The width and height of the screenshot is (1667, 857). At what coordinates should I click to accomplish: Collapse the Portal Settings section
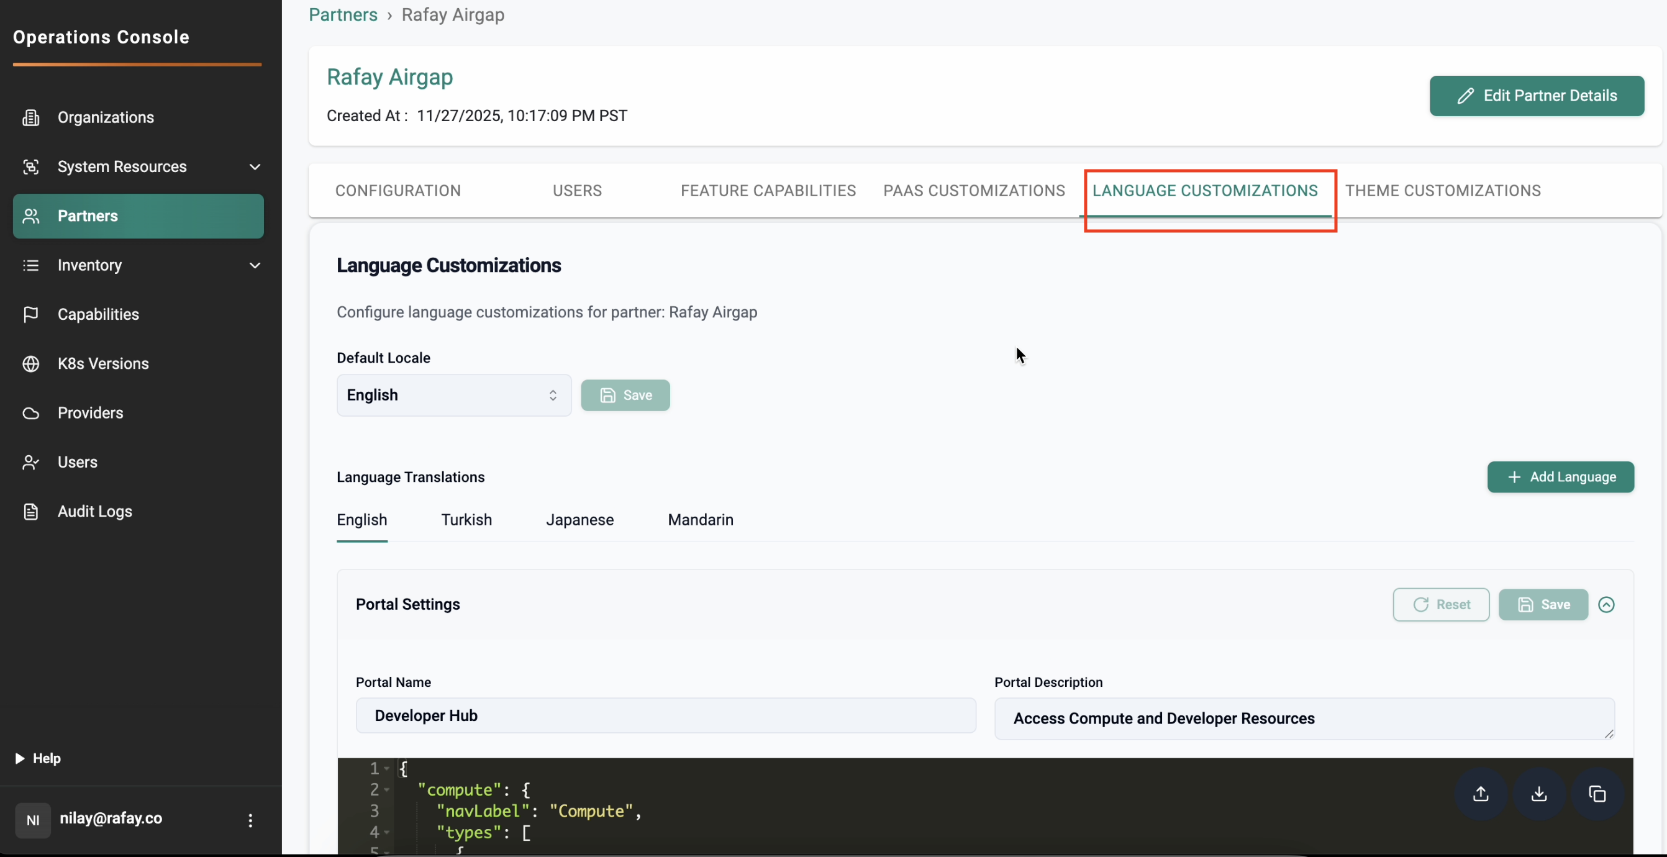click(1606, 605)
